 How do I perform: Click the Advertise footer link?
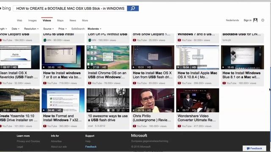coord(56,141)
